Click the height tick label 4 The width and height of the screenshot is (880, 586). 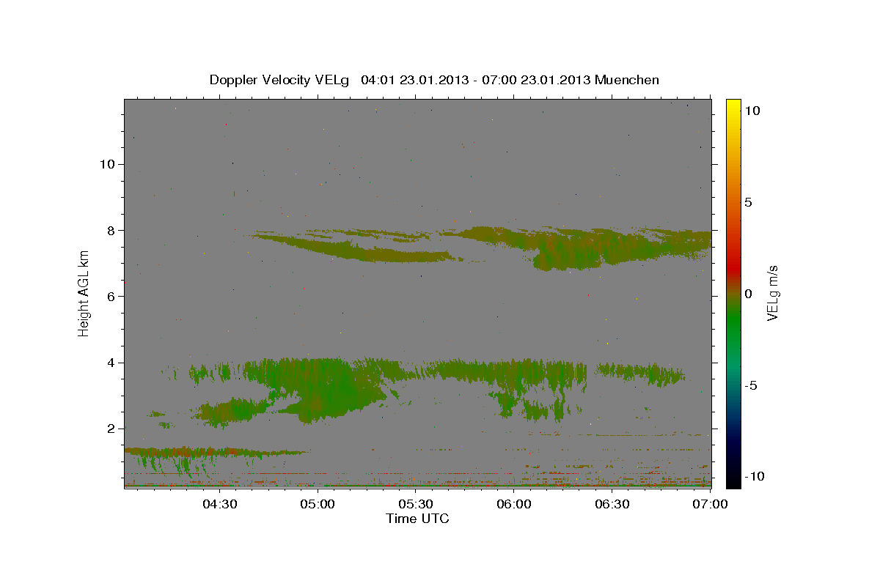[x=112, y=363]
